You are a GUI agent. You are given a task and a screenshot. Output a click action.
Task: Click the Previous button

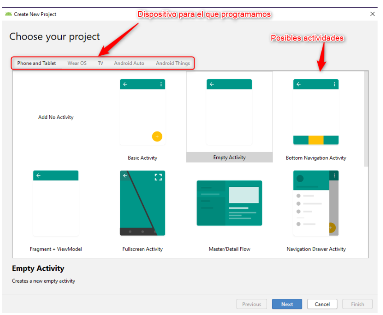pyautogui.click(x=251, y=304)
